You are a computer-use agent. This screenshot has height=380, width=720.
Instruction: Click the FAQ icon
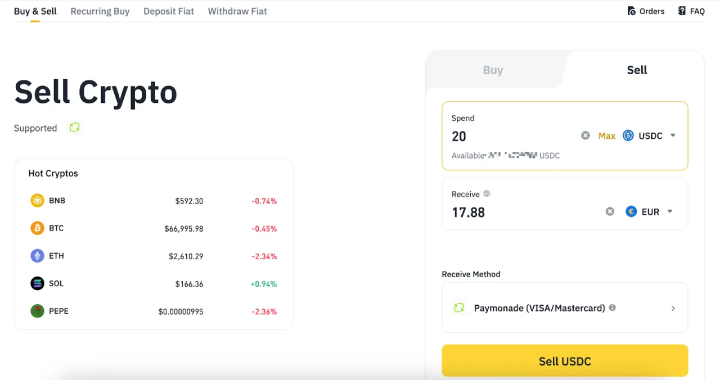pyautogui.click(x=681, y=11)
